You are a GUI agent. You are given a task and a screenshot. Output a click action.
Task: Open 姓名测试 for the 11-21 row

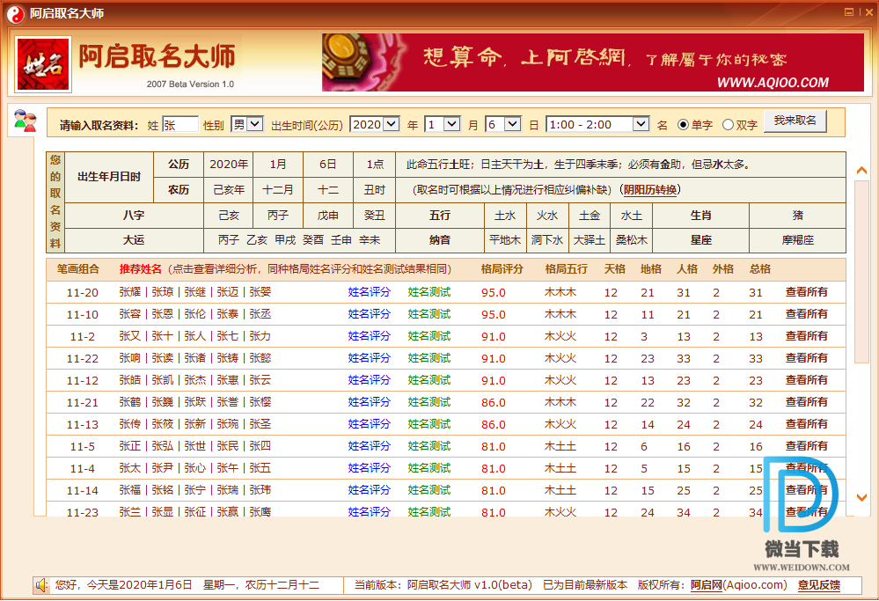pos(429,402)
